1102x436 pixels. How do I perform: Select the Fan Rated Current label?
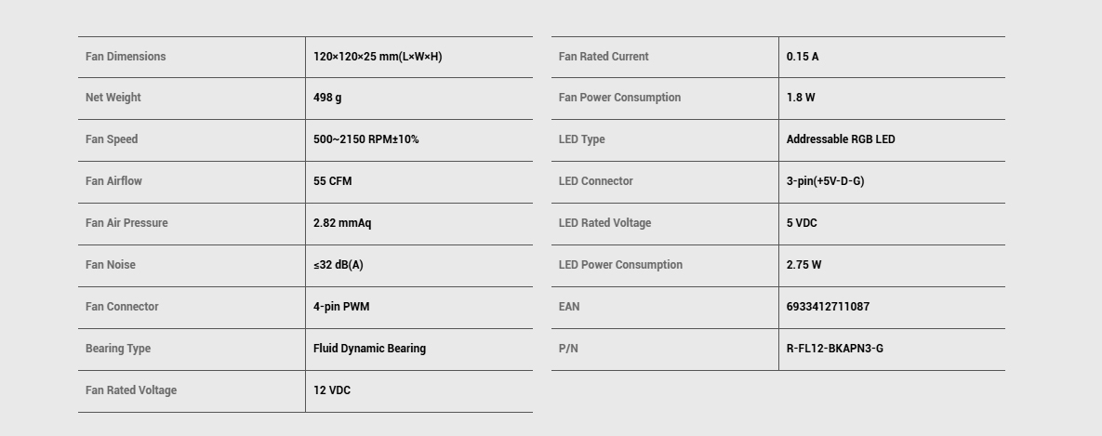(603, 56)
